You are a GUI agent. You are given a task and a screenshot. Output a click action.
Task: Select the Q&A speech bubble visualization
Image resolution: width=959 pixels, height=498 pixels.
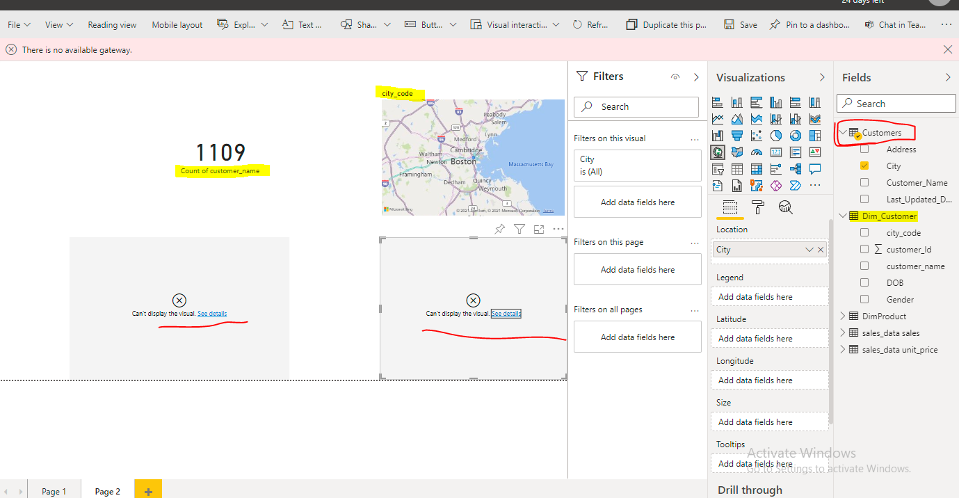[815, 169]
